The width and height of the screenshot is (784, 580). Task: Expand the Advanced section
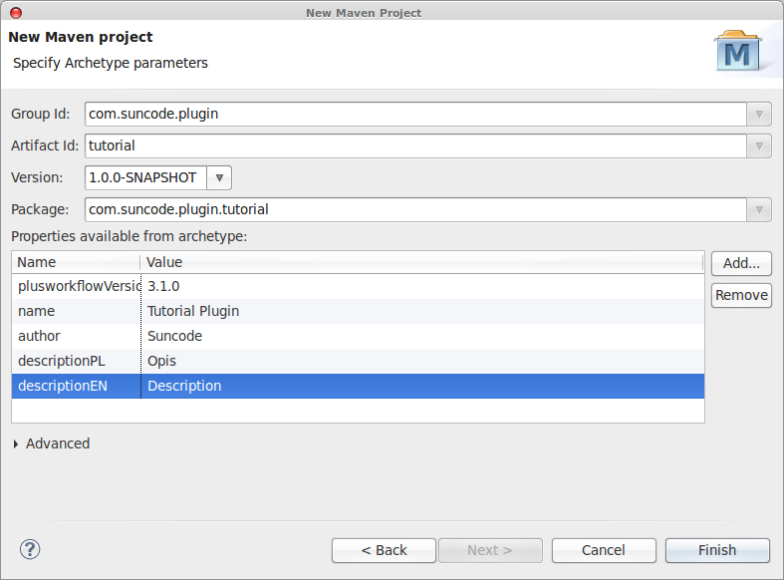tap(16, 444)
